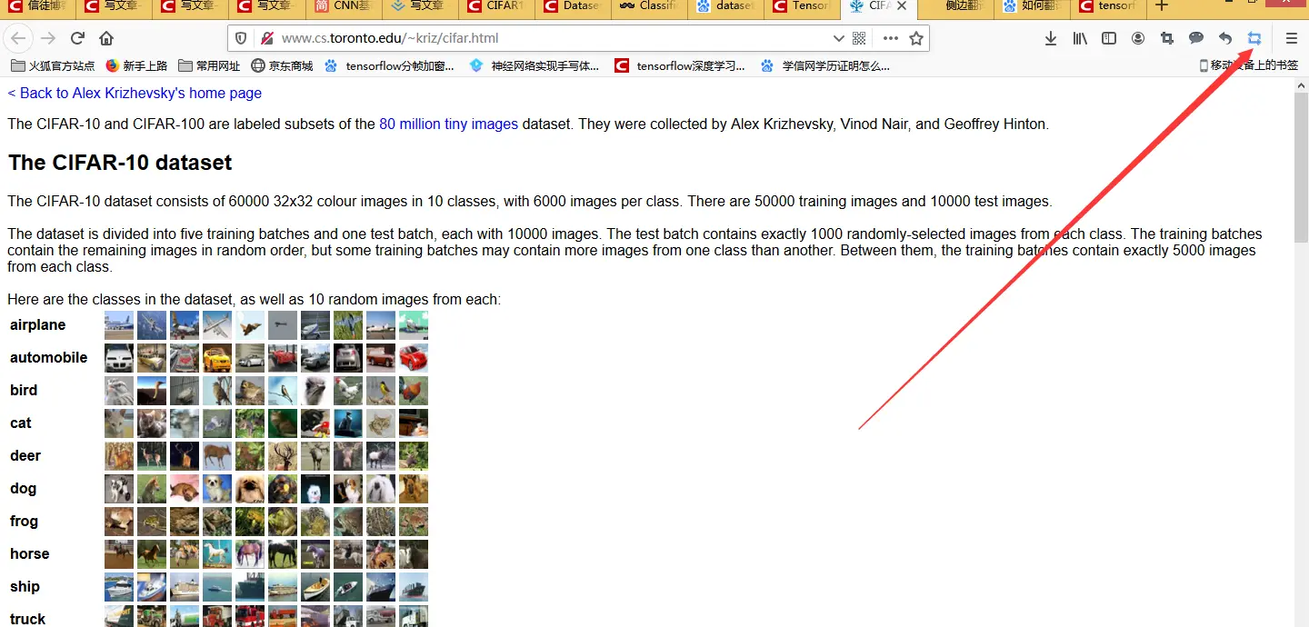Go back to the previous page
The height and width of the screenshot is (627, 1309).
pos(19,38)
